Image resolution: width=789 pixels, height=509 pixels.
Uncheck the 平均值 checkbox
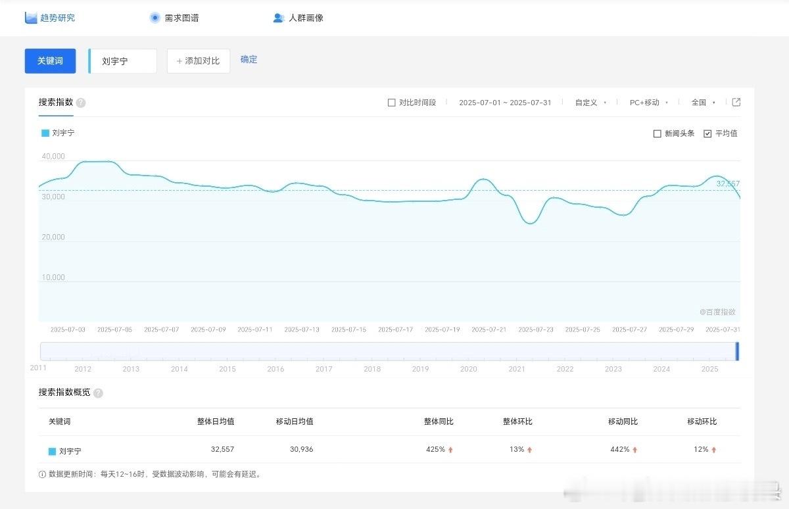[707, 133]
